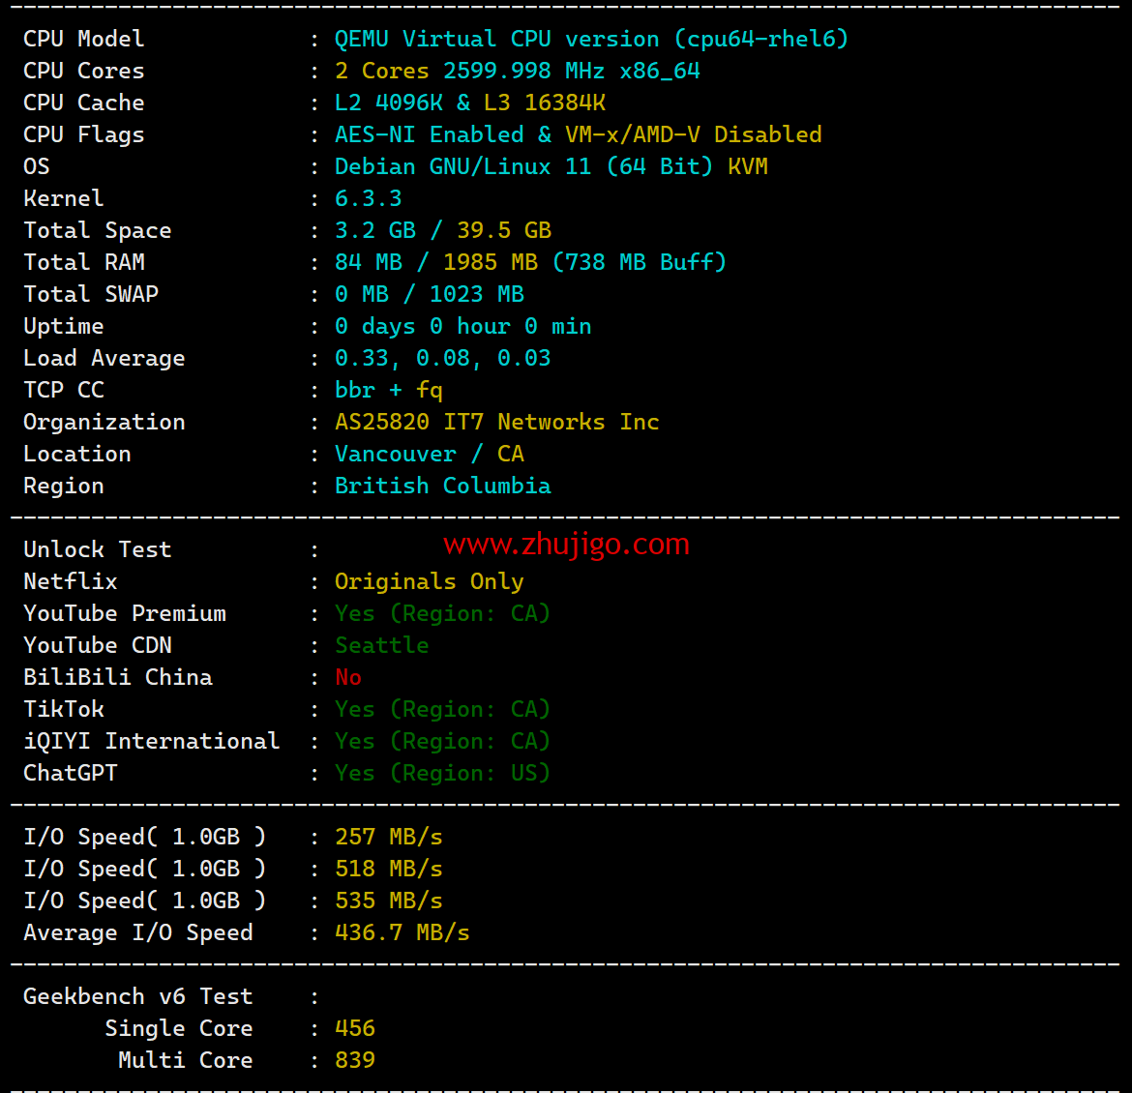Screen dimensions: 1132x1093
Task: Click the Geekbench Multi Core score 839
Action: [355, 1060]
